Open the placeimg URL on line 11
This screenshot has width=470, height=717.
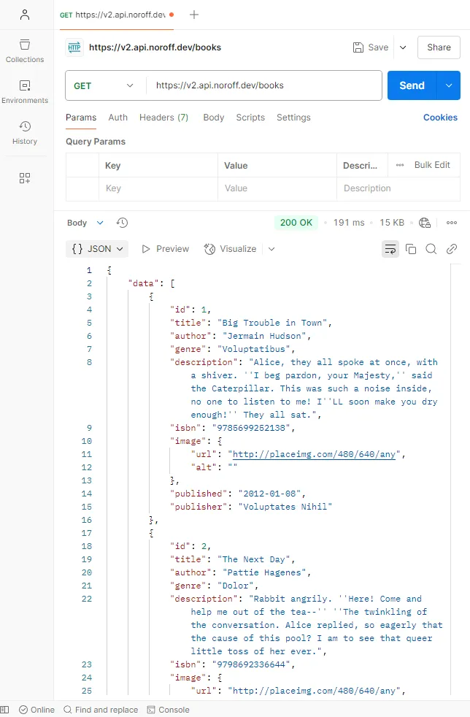click(x=314, y=454)
